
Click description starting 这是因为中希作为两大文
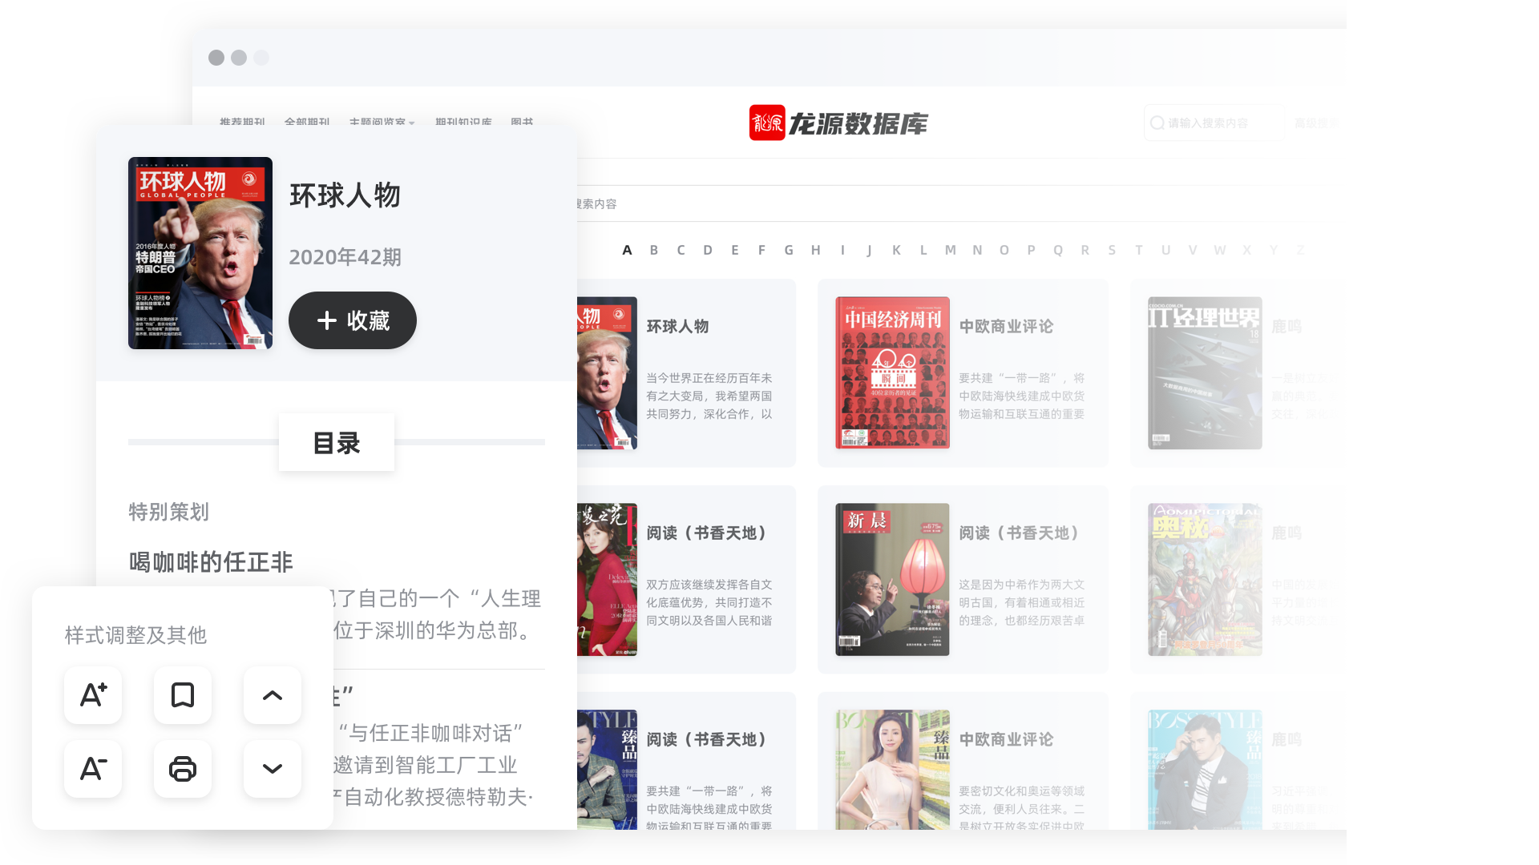click(x=1022, y=602)
